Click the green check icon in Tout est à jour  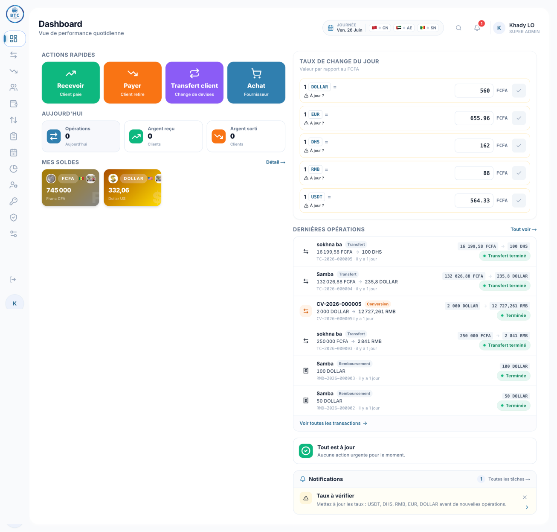tap(306, 450)
